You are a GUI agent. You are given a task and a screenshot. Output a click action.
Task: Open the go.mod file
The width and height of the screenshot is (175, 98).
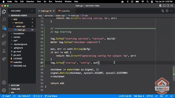22,51
